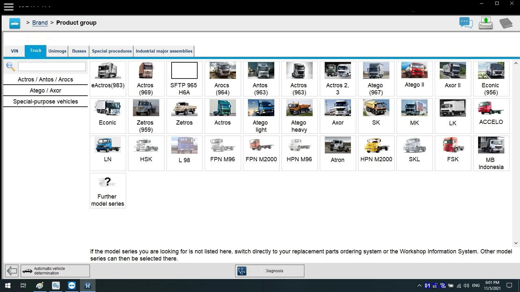Select the HSK model tile

click(146, 153)
